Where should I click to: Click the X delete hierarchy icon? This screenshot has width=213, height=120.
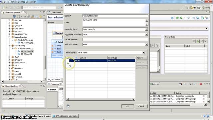pyautogui.click(x=206, y=41)
